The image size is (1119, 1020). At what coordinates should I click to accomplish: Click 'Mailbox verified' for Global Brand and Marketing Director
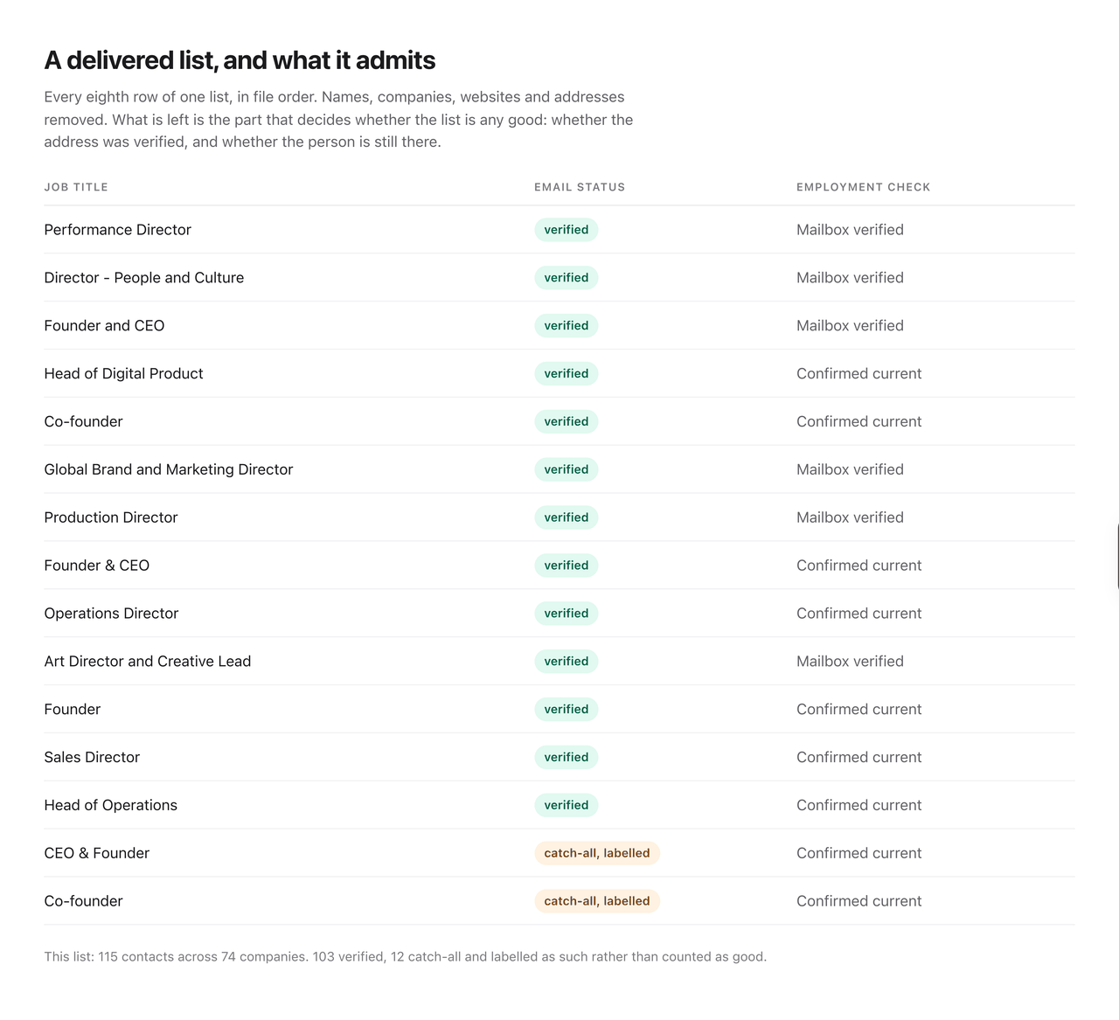click(x=850, y=469)
